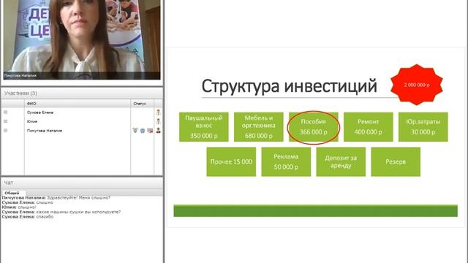
Task: Click the presenter avatar icon in Пичугова Наталия's row
Action: [158, 130]
